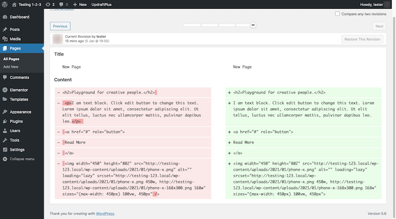The image size is (396, 219).
Task: Open the Dashboard icon in sidebar
Action: [x=5, y=17]
